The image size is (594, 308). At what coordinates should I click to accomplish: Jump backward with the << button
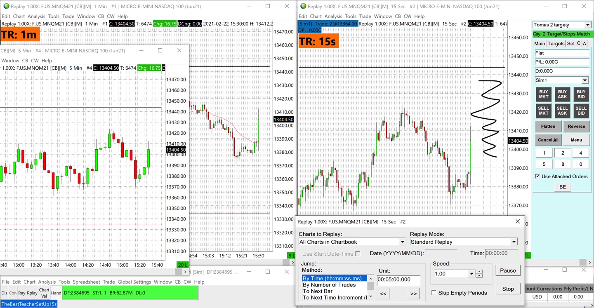pyautogui.click(x=383, y=293)
